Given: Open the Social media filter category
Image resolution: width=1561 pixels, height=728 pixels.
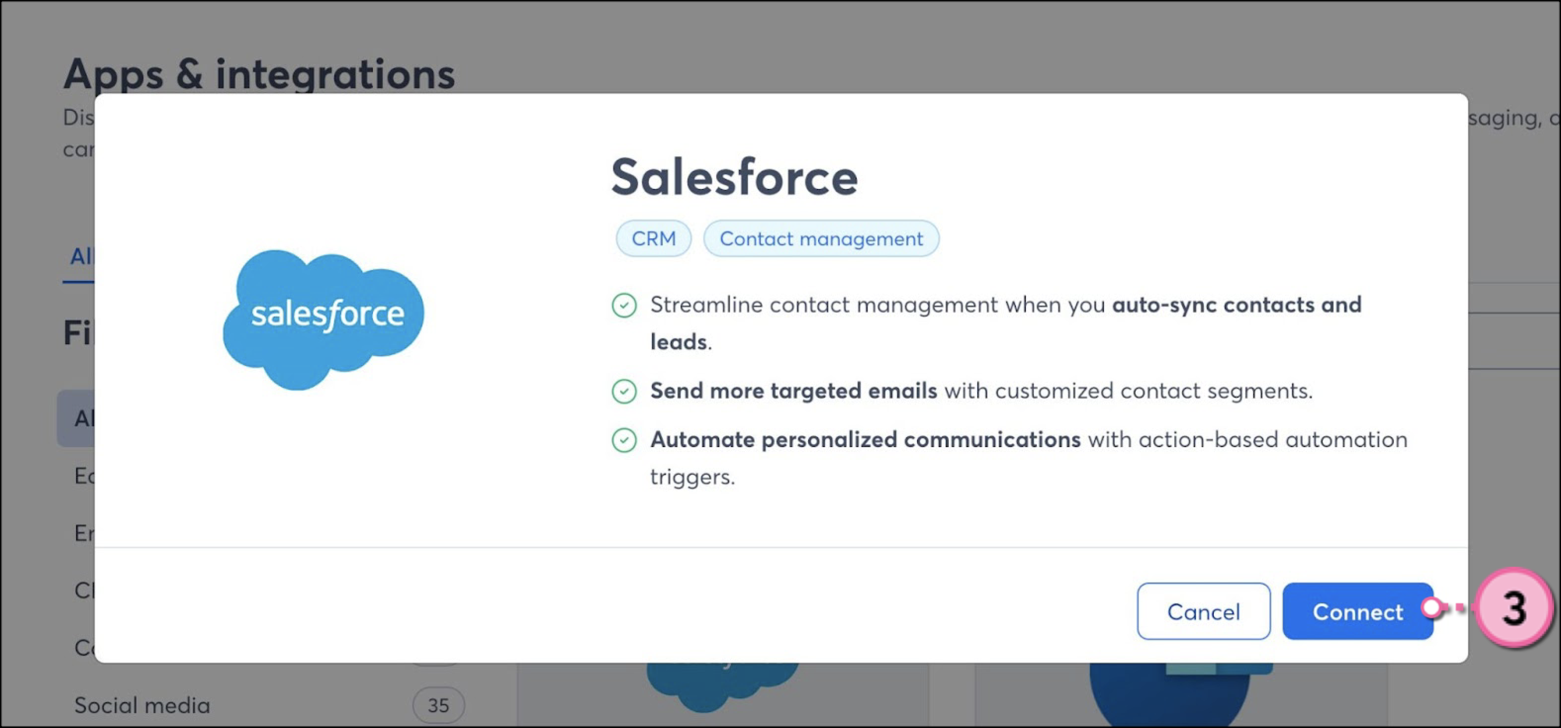Looking at the screenshot, I should click(x=142, y=705).
